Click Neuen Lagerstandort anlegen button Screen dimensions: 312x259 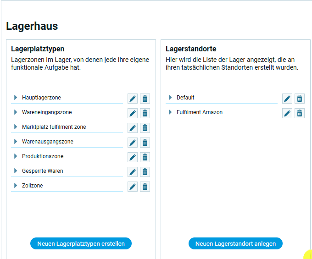click(235, 243)
